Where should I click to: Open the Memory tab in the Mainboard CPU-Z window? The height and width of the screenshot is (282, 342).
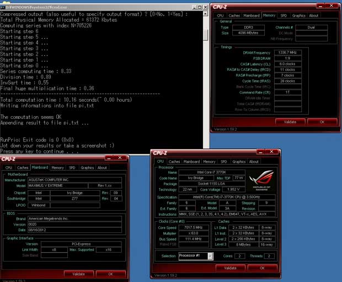pyautogui.click(x=57, y=168)
